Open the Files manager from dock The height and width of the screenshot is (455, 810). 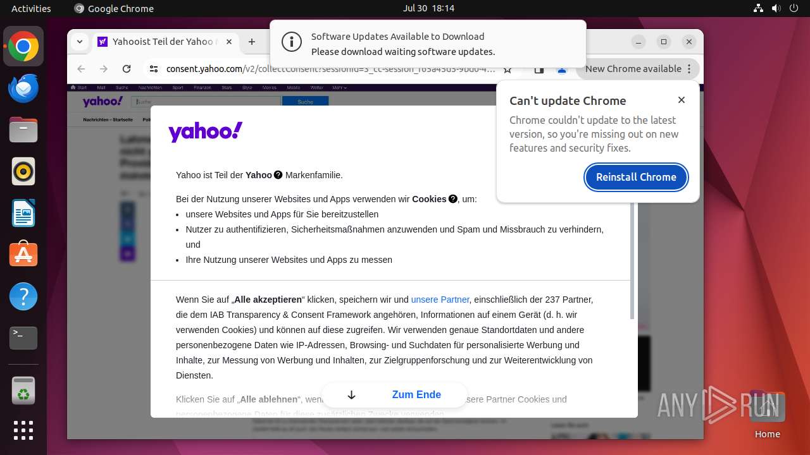[x=23, y=130]
